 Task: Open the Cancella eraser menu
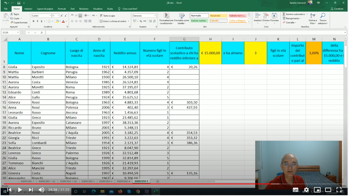coord(290,23)
